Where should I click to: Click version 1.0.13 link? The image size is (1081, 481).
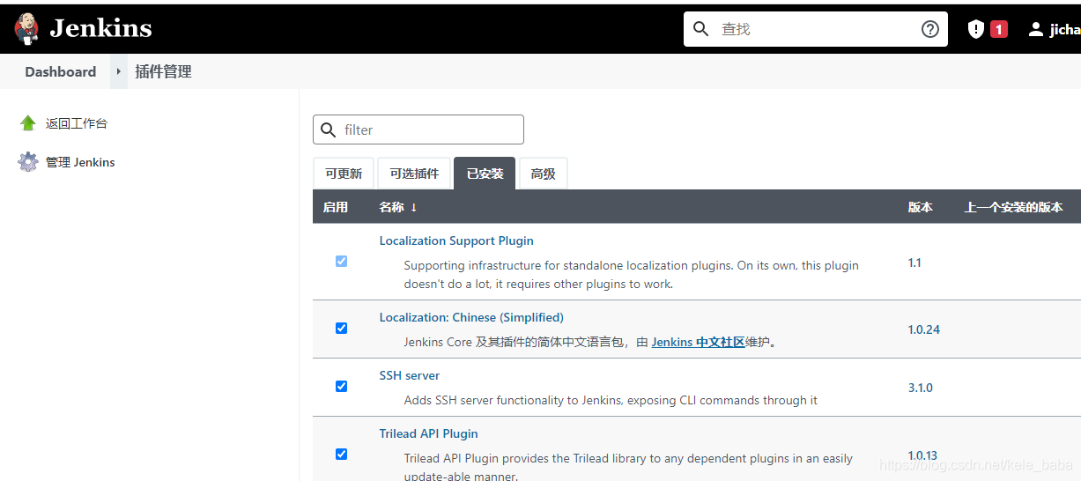tap(922, 455)
